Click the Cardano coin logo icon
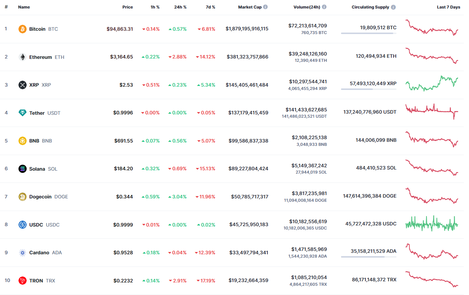This screenshot has height=295, width=469. (x=23, y=253)
